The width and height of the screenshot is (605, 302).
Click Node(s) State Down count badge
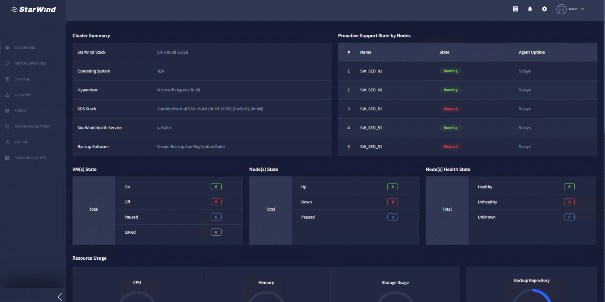click(392, 202)
